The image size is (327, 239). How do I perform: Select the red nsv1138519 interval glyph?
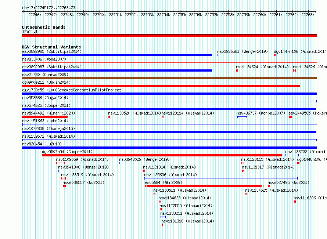coord(64,178)
